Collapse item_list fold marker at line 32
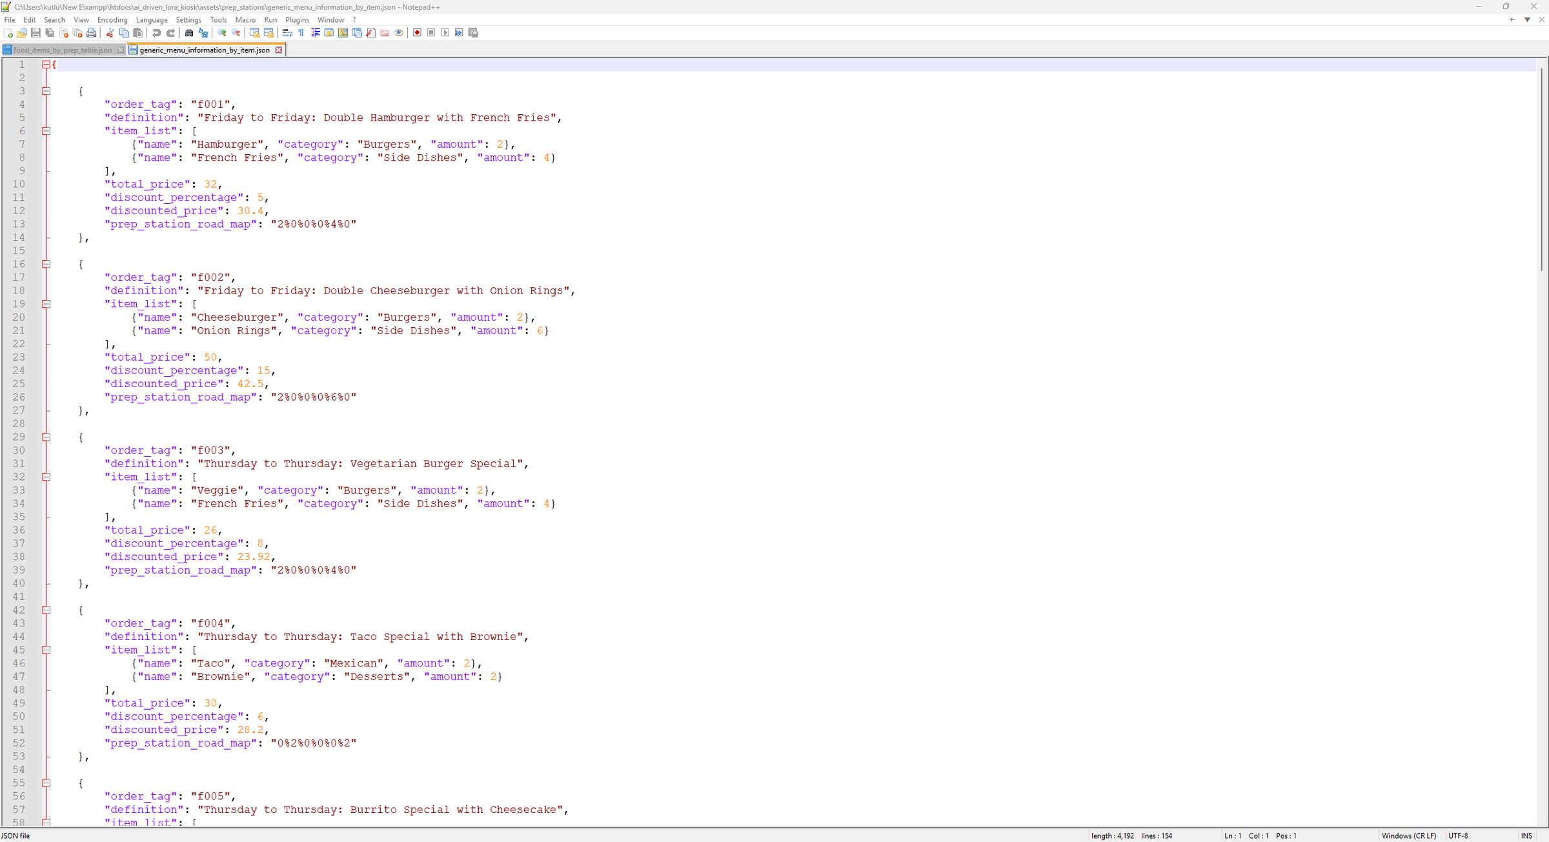 coord(46,477)
